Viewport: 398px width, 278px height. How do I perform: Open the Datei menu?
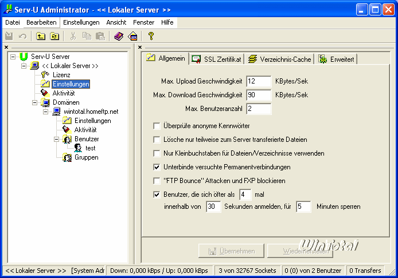click(x=13, y=22)
